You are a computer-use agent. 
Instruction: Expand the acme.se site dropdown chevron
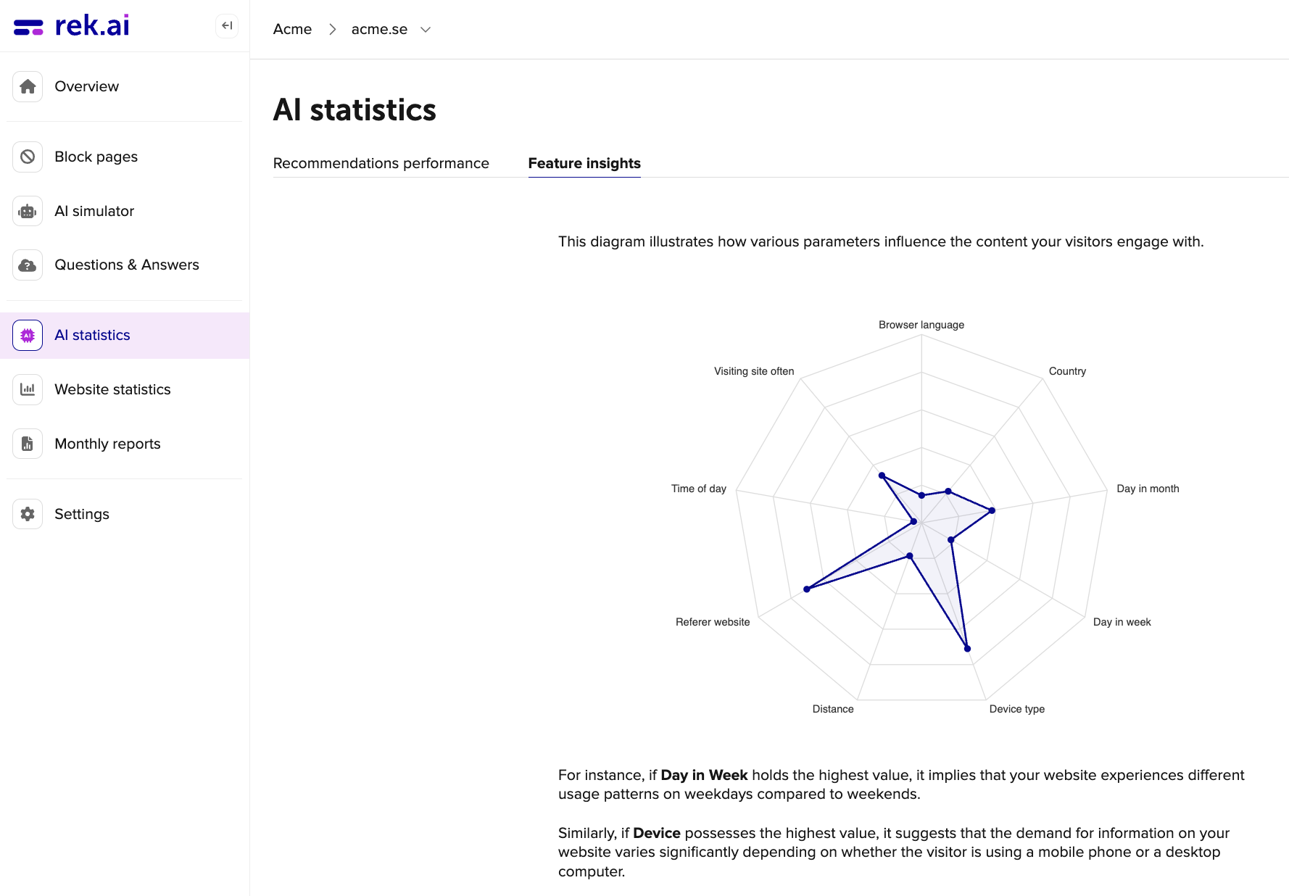click(426, 30)
